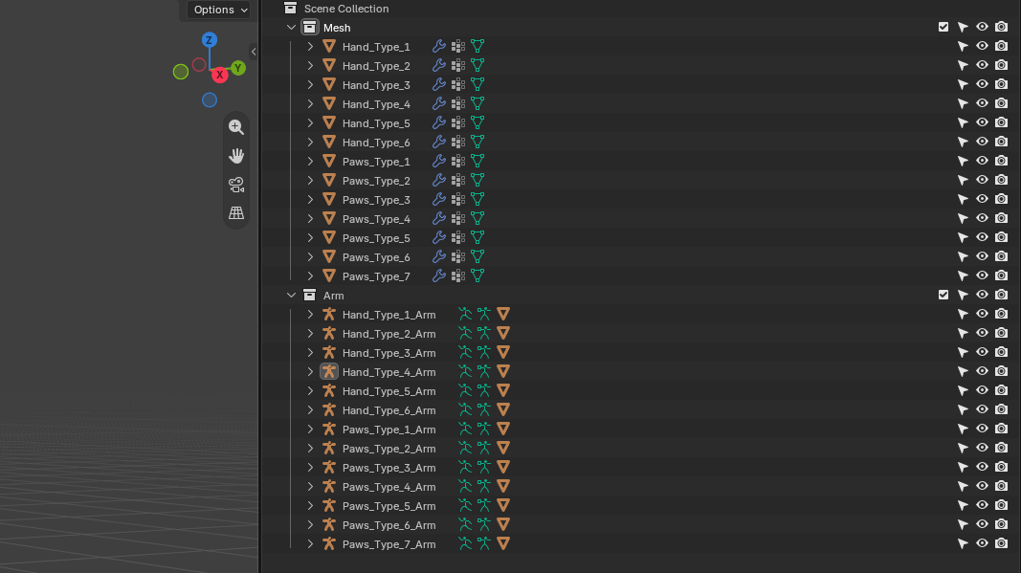Toggle the Mesh collection eye visibility
Image resolution: width=1021 pixels, height=573 pixels.
click(982, 27)
